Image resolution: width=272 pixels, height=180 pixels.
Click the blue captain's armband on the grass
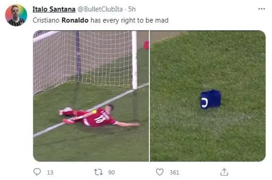(x=211, y=100)
